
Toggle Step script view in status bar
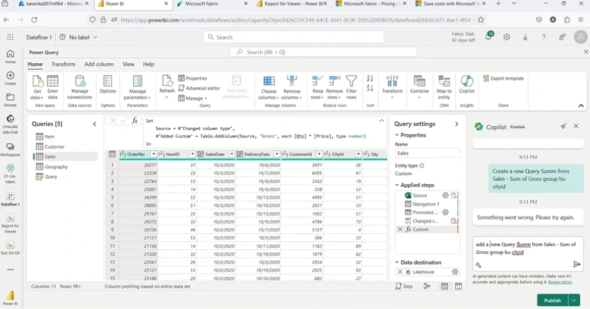click(404, 287)
